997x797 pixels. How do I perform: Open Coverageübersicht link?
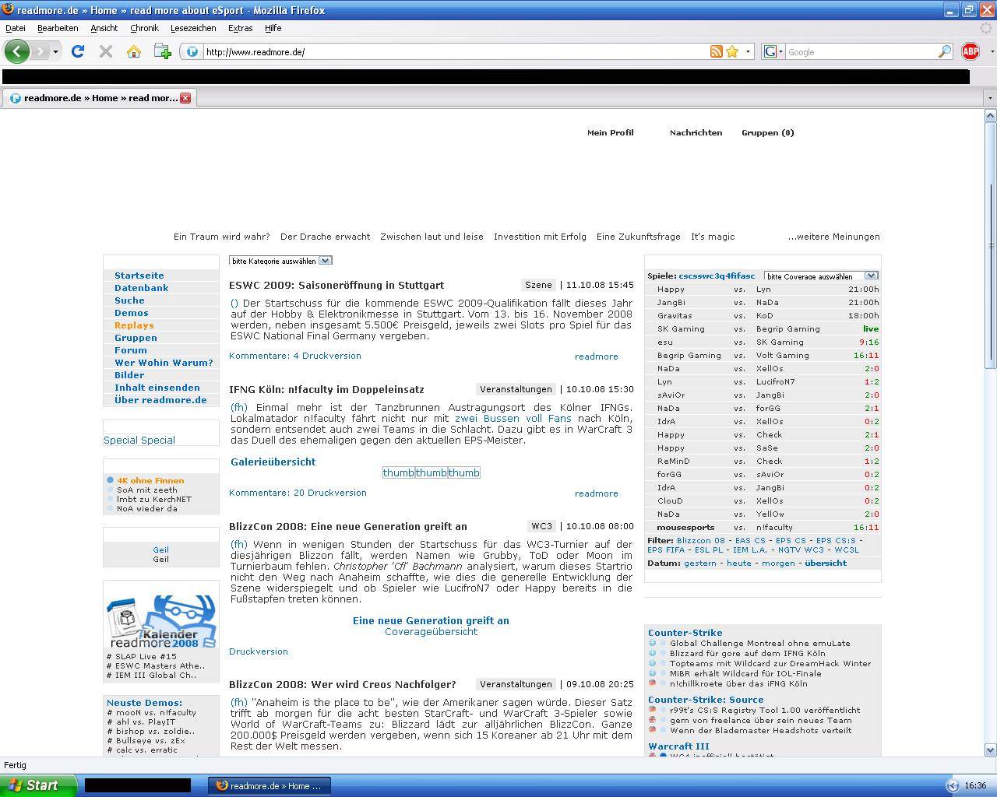tap(431, 631)
